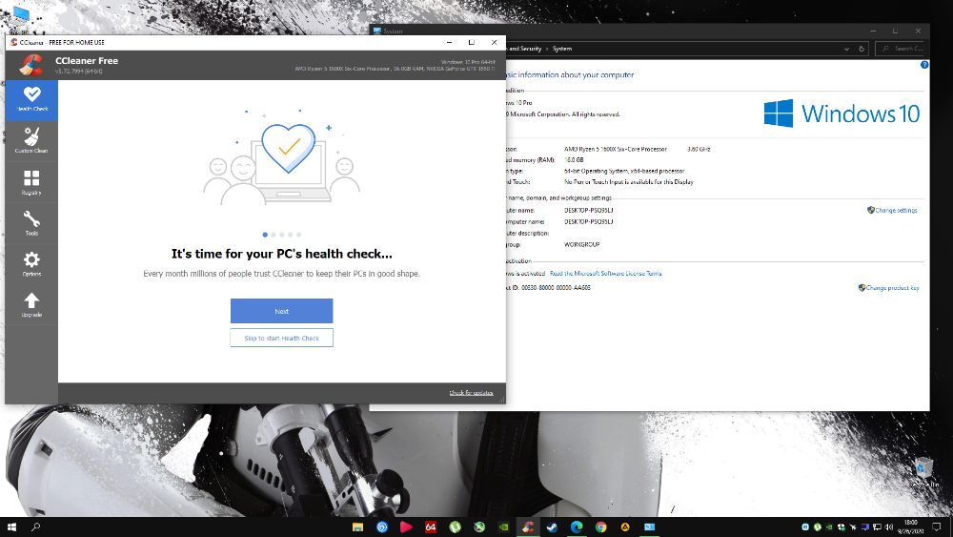Click the WORKGROUP value in System window

(x=581, y=244)
